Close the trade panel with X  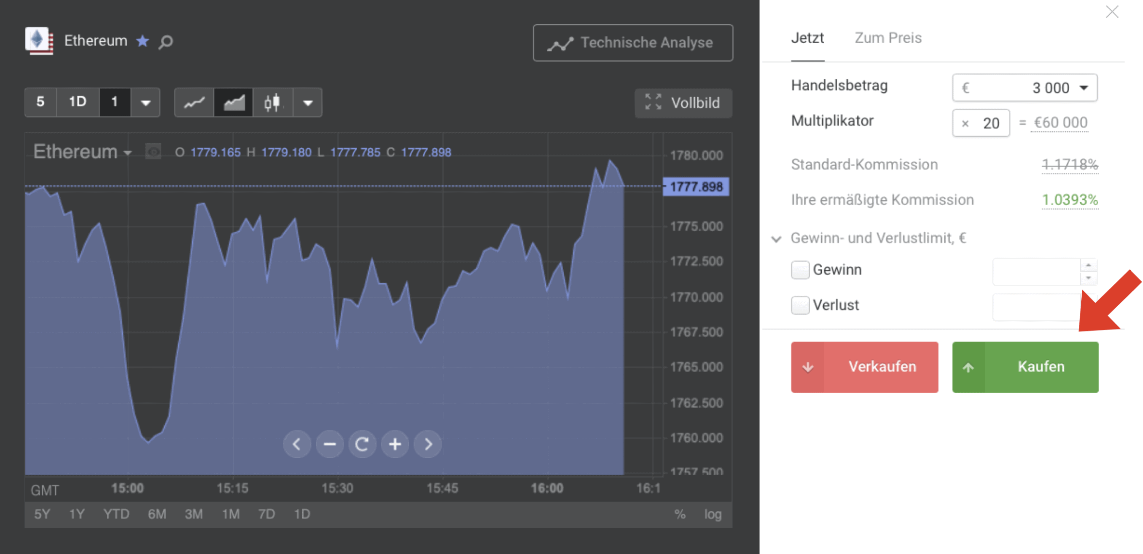point(1112,12)
